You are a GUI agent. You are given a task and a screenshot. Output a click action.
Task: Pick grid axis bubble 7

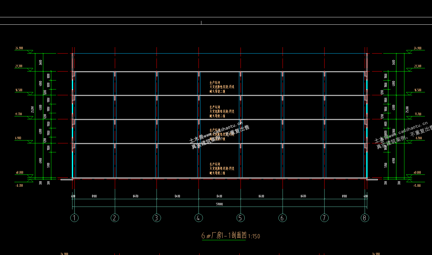324,218
